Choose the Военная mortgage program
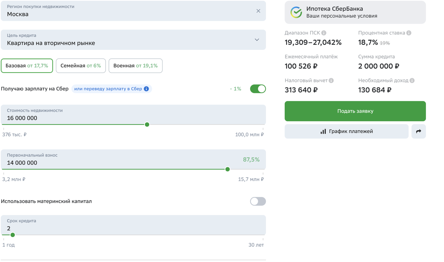 (x=136, y=66)
